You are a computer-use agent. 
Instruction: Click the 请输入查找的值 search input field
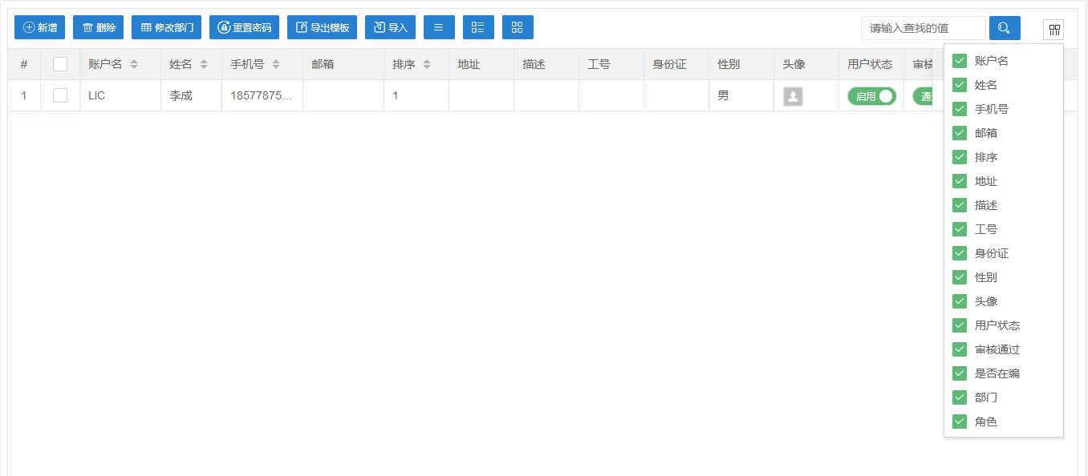click(923, 28)
